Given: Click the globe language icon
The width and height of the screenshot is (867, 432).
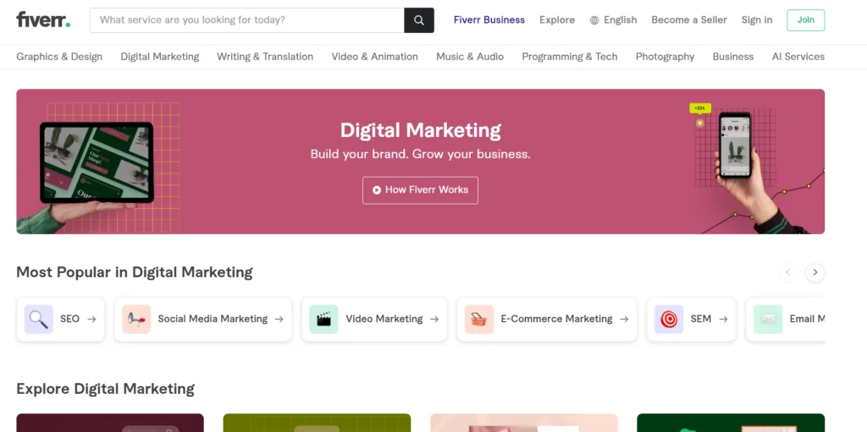Looking at the screenshot, I should coord(594,20).
